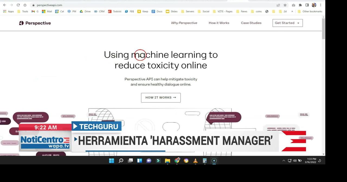Expand the News bookmark folder

point(242,11)
